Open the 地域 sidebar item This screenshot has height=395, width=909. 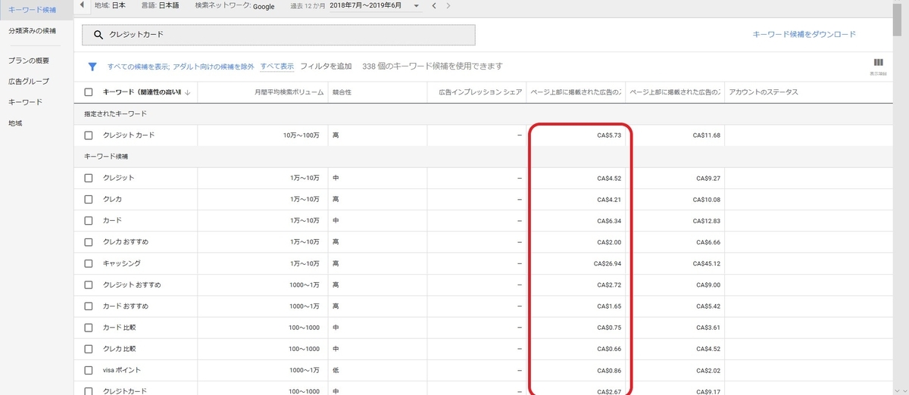coord(15,123)
